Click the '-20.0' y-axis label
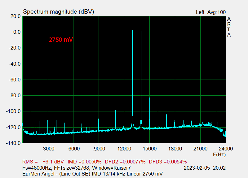The image size is (248, 178). [x=15, y=48]
